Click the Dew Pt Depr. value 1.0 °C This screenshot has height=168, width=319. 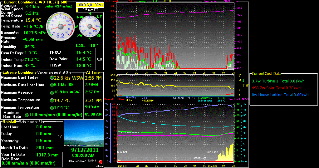tap(31, 53)
